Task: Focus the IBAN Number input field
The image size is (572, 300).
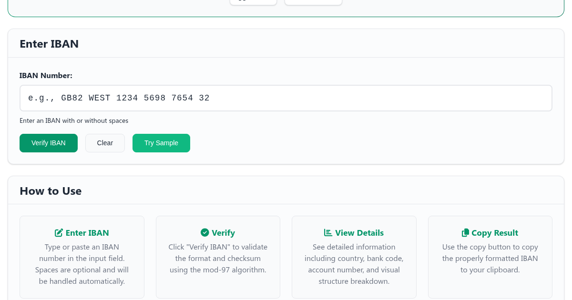Action: click(x=286, y=98)
